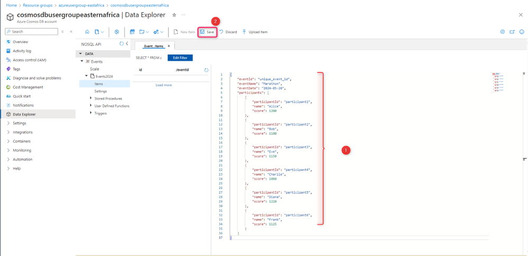This screenshot has height=256, width=528.
Task: Click the /eventId column header
Action: pos(182,70)
